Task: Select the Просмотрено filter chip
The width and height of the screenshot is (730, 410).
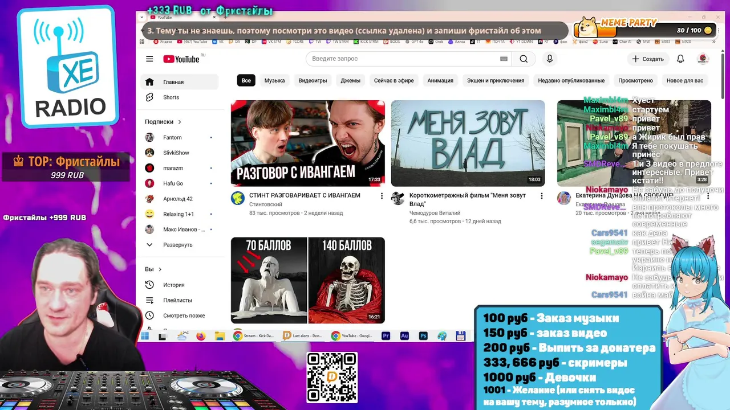Action: click(635, 80)
